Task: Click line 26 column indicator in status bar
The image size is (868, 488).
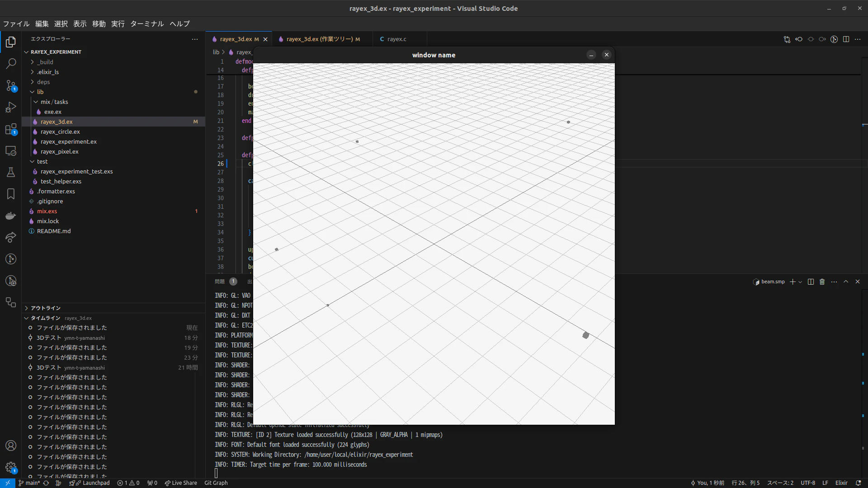Action: (746, 483)
